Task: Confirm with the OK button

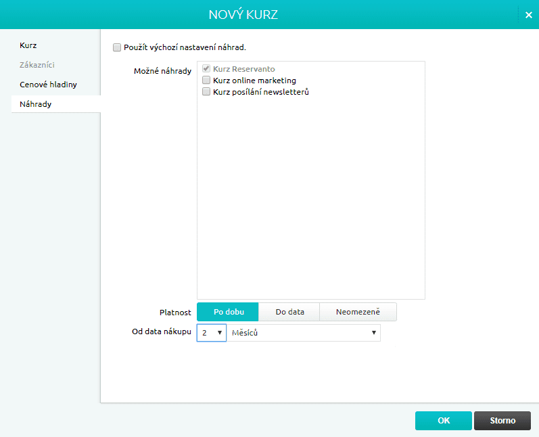Action: [x=443, y=420]
